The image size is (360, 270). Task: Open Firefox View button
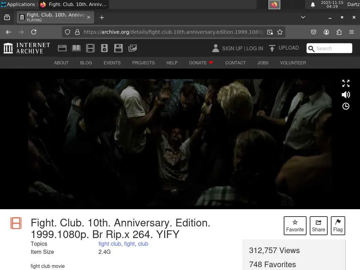7,18
